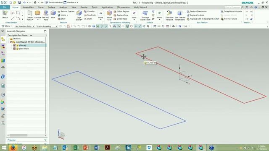Collapse the mold_layout tree node

pyautogui.click(x=8, y=42)
